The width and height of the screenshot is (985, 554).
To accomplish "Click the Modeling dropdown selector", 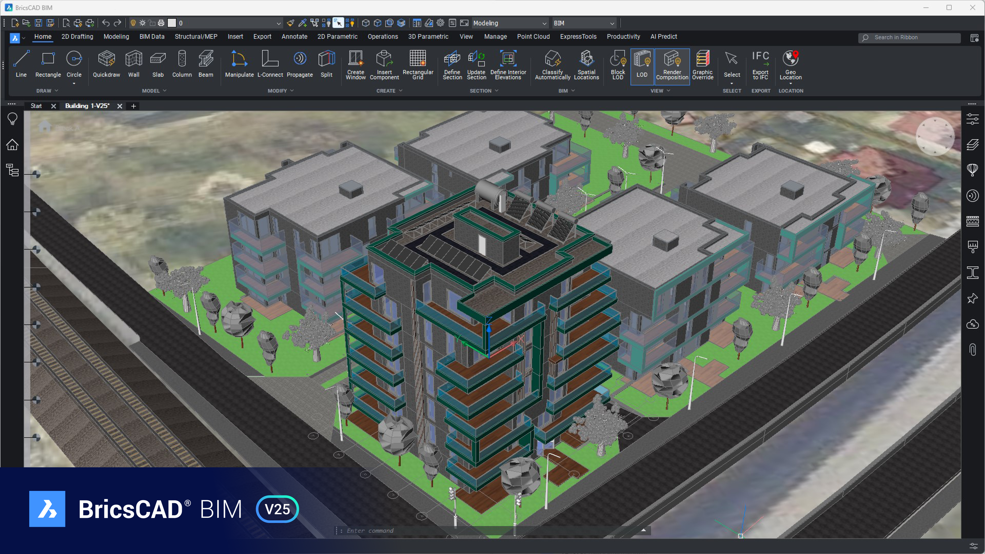I will pos(507,23).
